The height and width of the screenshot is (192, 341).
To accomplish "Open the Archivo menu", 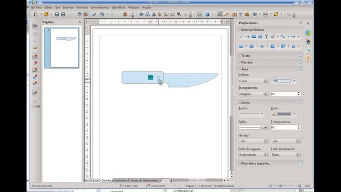I will (36, 7).
